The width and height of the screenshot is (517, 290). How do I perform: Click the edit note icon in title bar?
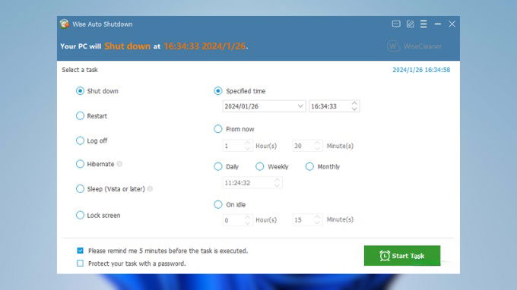pos(410,24)
